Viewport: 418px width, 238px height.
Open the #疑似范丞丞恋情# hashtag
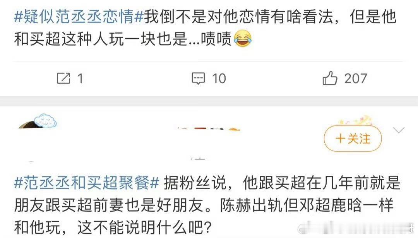[79, 17]
